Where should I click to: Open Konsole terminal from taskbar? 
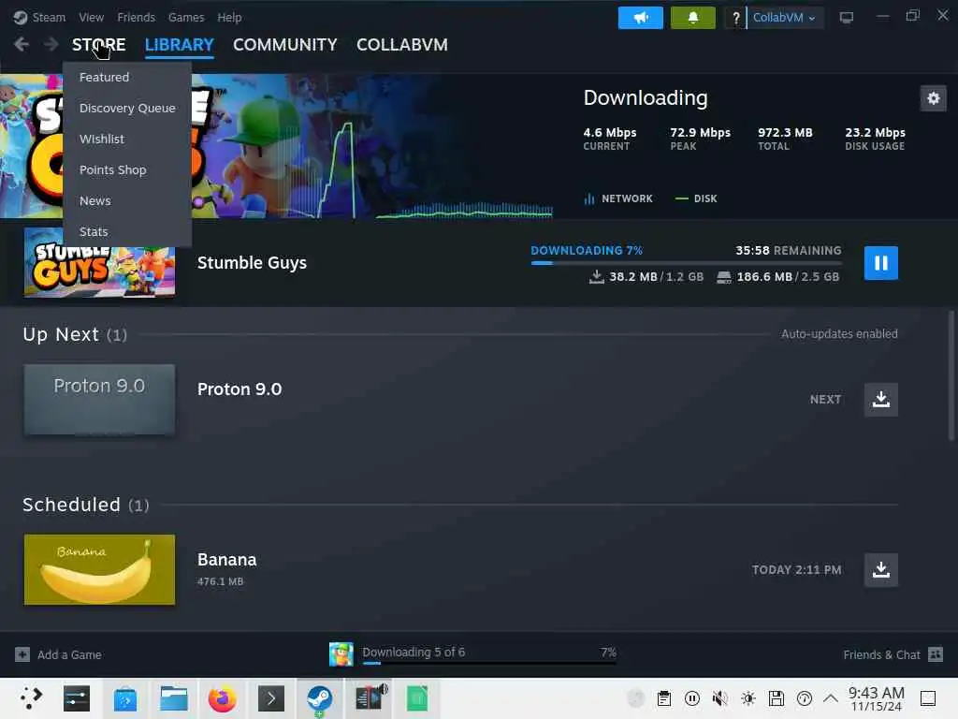pyautogui.click(x=271, y=698)
